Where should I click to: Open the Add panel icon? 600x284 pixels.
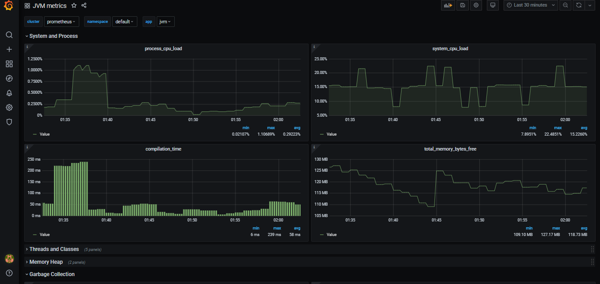448,5
